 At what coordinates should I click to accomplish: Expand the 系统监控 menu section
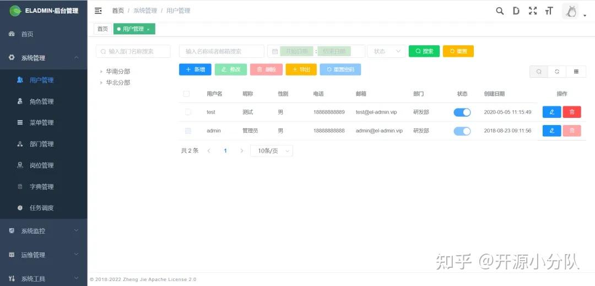(76, 231)
